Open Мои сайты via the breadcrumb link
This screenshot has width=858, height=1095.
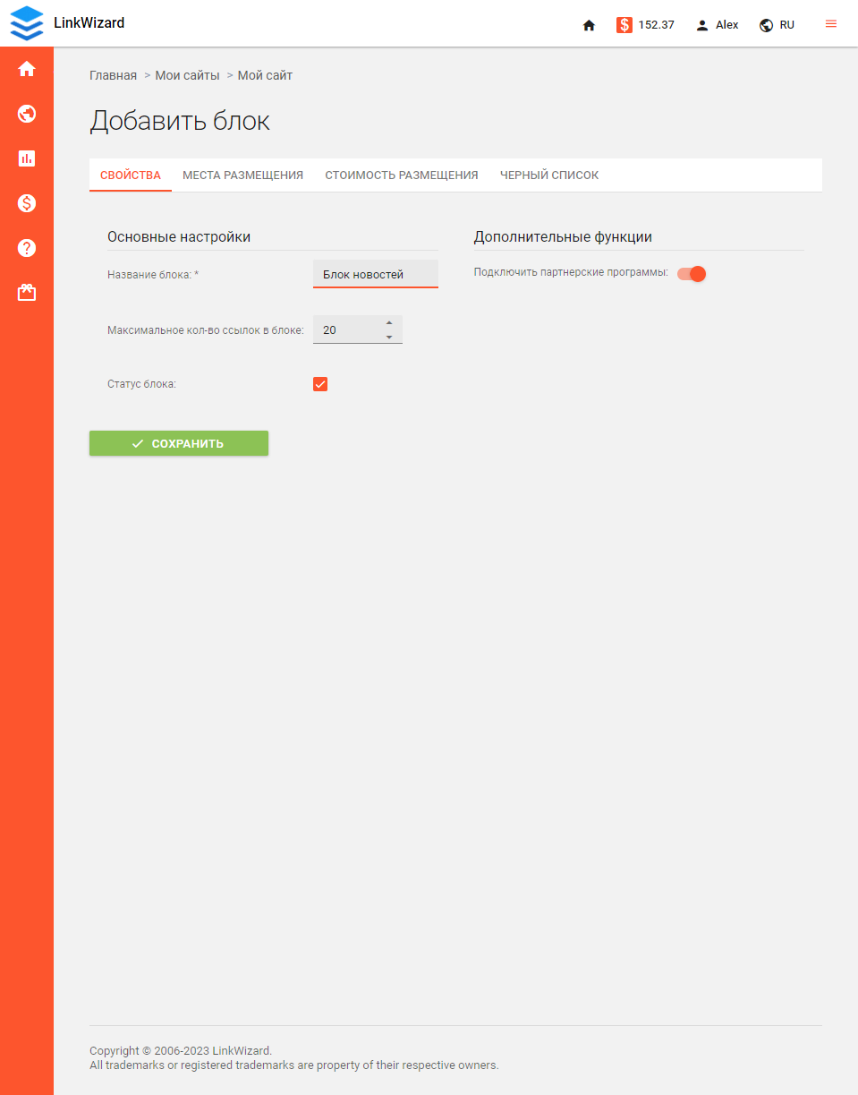[188, 75]
